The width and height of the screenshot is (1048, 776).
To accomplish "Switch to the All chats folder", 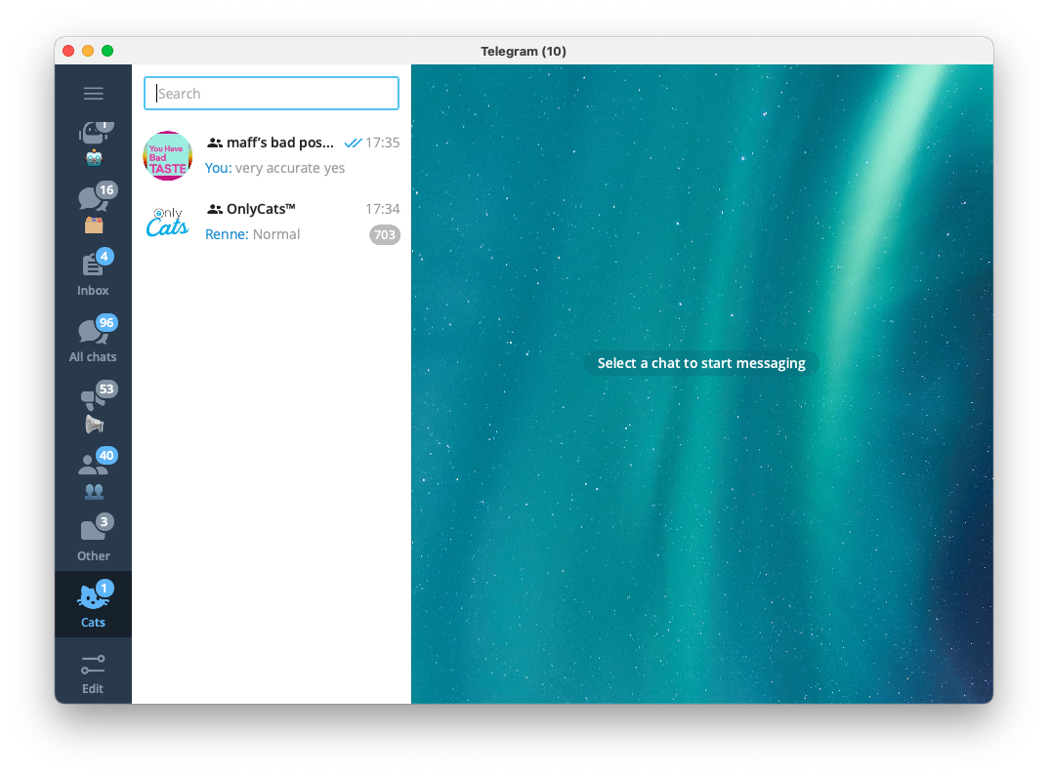I will click(93, 339).
